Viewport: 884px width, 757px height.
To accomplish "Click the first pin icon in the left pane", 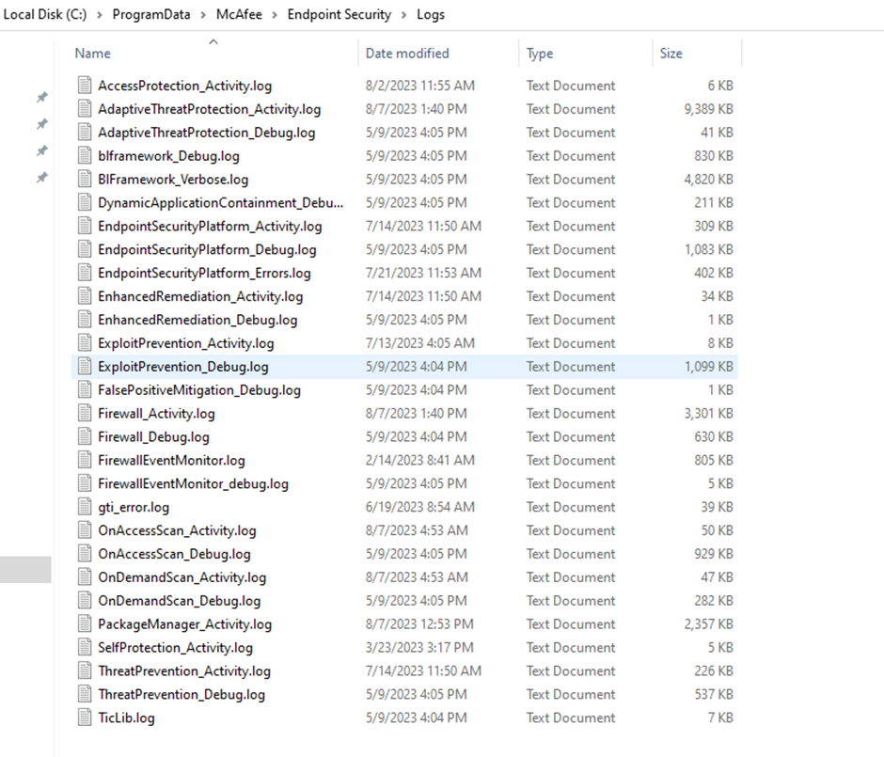I will point(41,98).
